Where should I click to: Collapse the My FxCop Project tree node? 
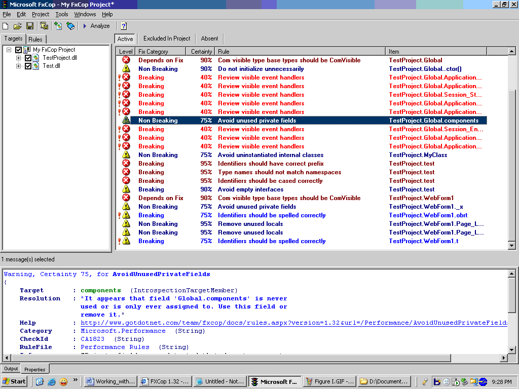9,50
